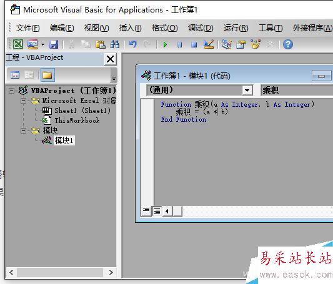
Task: Open Insert object dropdown arrow
Action: (42, 44)
